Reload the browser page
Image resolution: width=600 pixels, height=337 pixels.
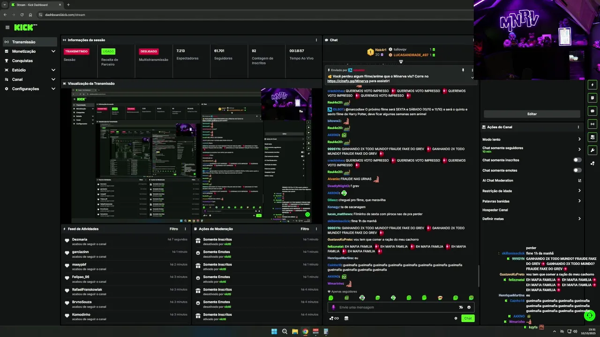[22, 15]
